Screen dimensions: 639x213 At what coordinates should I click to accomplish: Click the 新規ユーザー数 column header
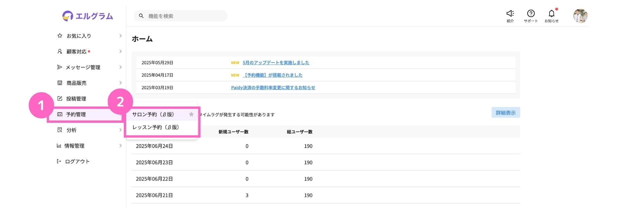click(x=233, y=132)
